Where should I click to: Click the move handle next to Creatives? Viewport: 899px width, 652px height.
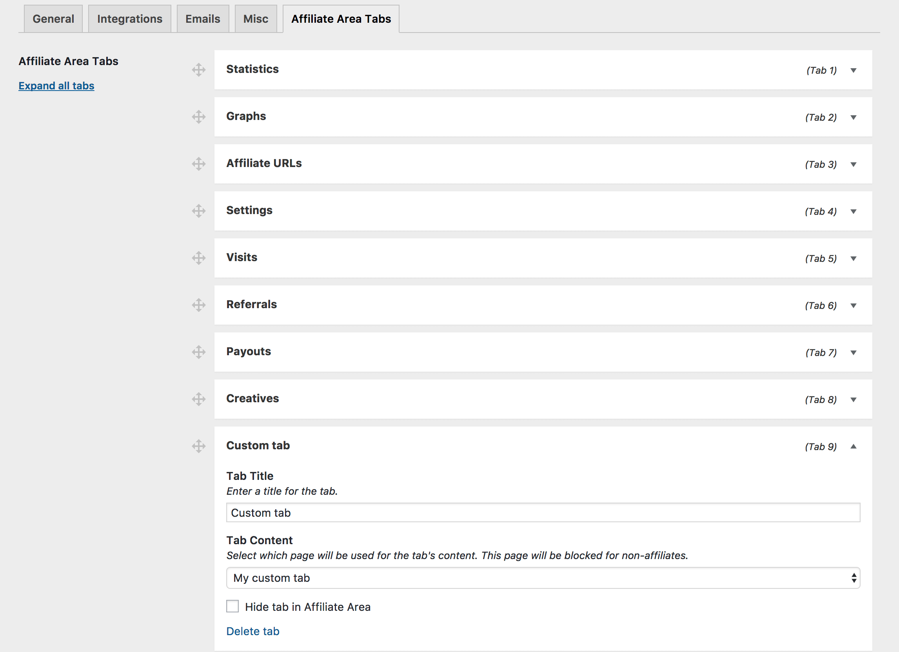[x=199, y=399]
